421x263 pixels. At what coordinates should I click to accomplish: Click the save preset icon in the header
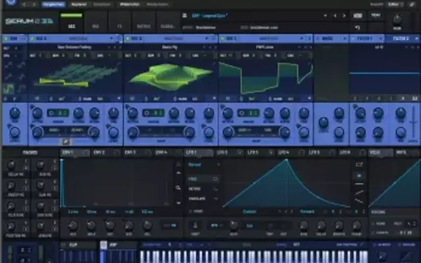[x=357, y=16]
